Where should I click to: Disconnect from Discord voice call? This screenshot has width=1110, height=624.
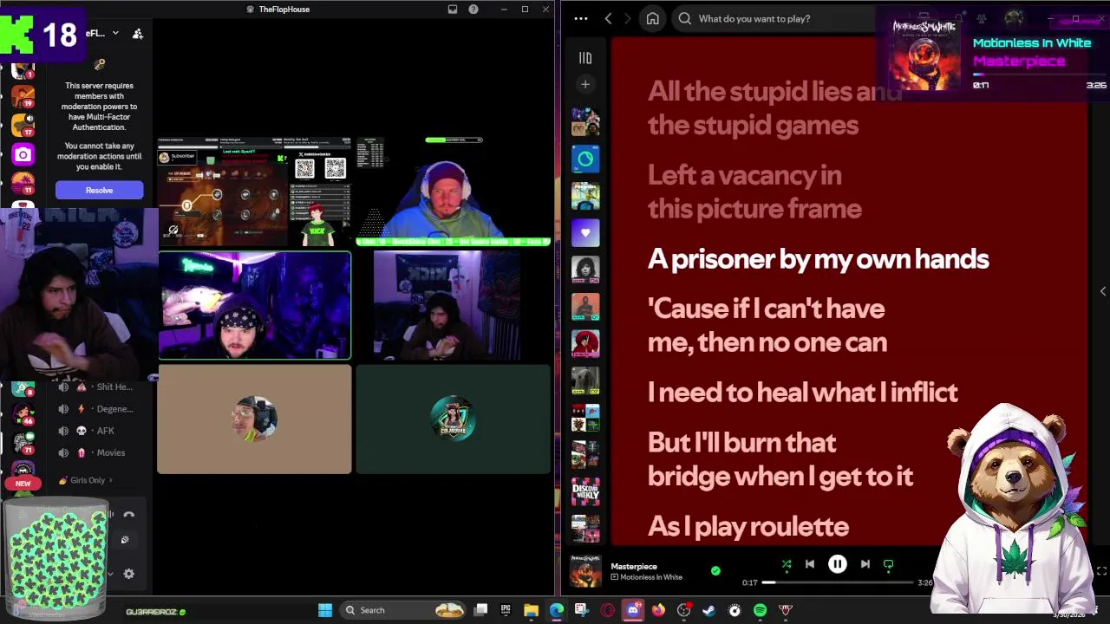[128, 514]
